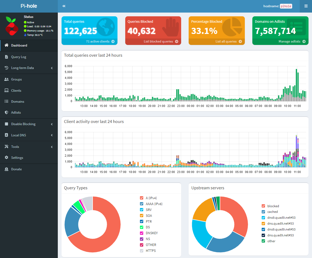Expand the Tools submenu arrow
The image size is (312, 258).
pyautogui.click(x=52, y=147)
